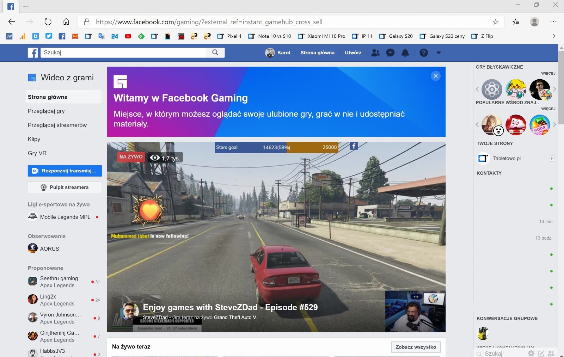Add page to favorites star
Viewport: 564px width, 357px height.
(496, 22)
